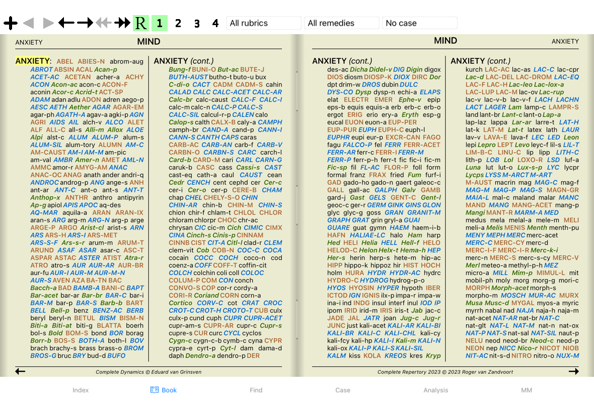
Task: Switch to the Case tab
Action: [x=343, y=390]
